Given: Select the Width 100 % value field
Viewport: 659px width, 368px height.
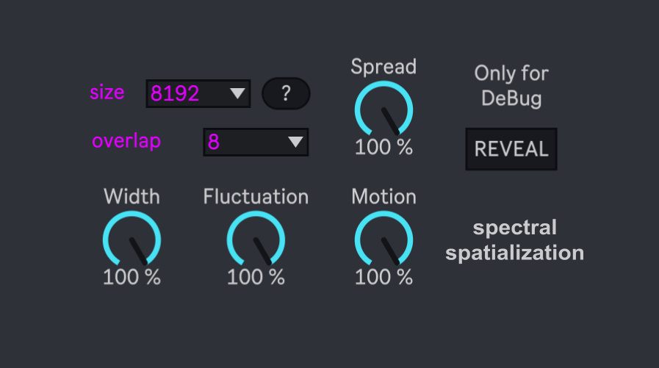Looking at the screenshot, I should [x=132, y=277].
